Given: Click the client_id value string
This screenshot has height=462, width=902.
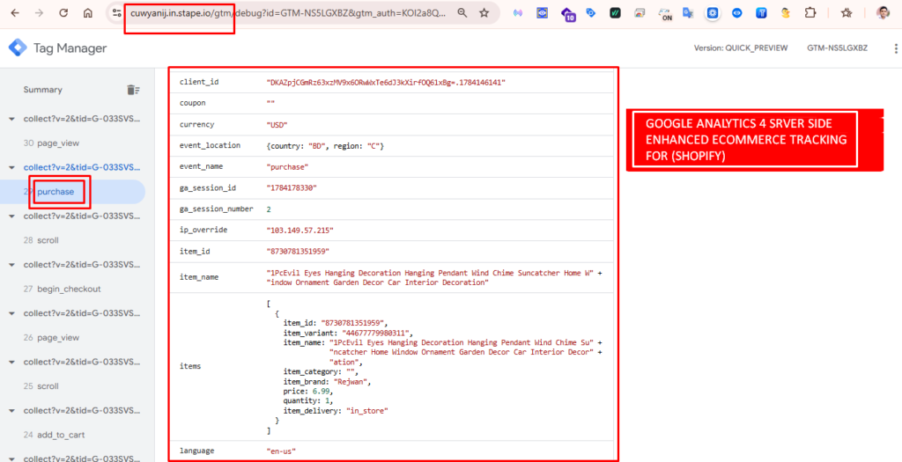Looking at the screenshot, I should (x=386, y=82).
